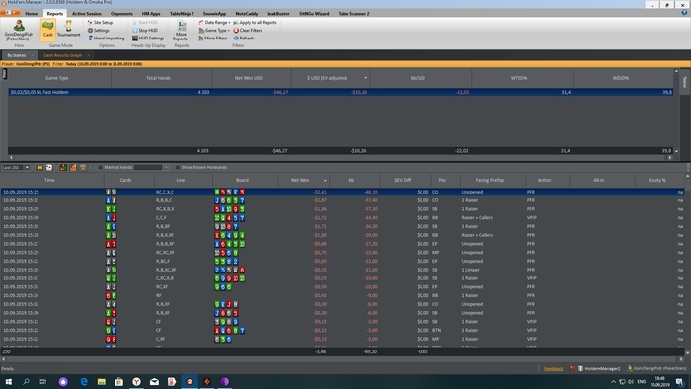Image resolution: width=691 pixels, height=389 pixels.
Task: Select Tournament game mode
Action: (x=69, y=29)
